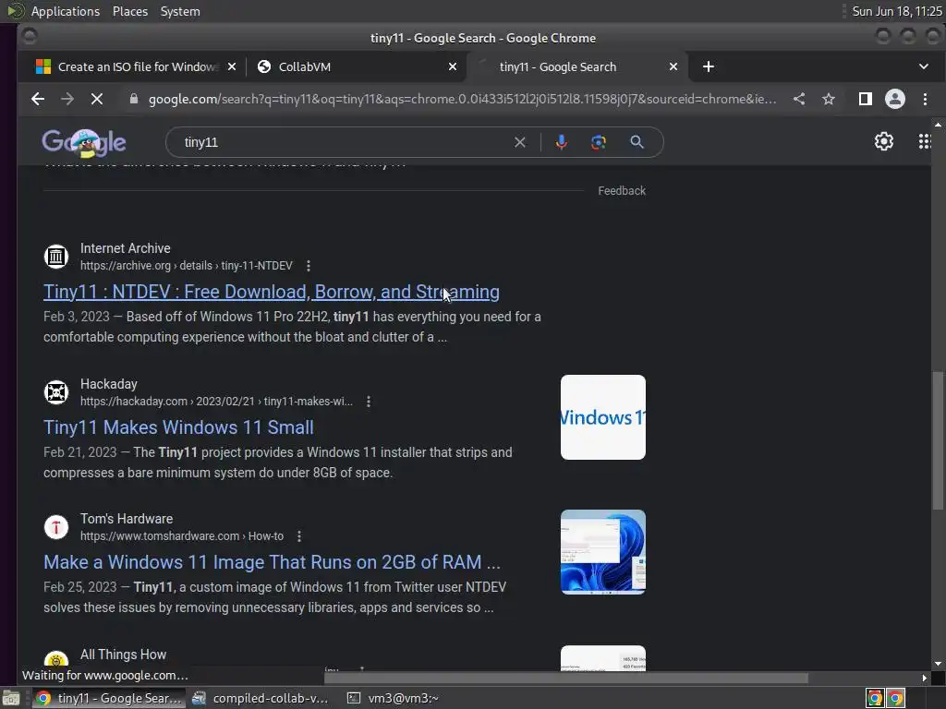Screen dimensions: 946x709
Task: Open Google quick settings gear
Action: pyautogui.click(x=884, y=141)
